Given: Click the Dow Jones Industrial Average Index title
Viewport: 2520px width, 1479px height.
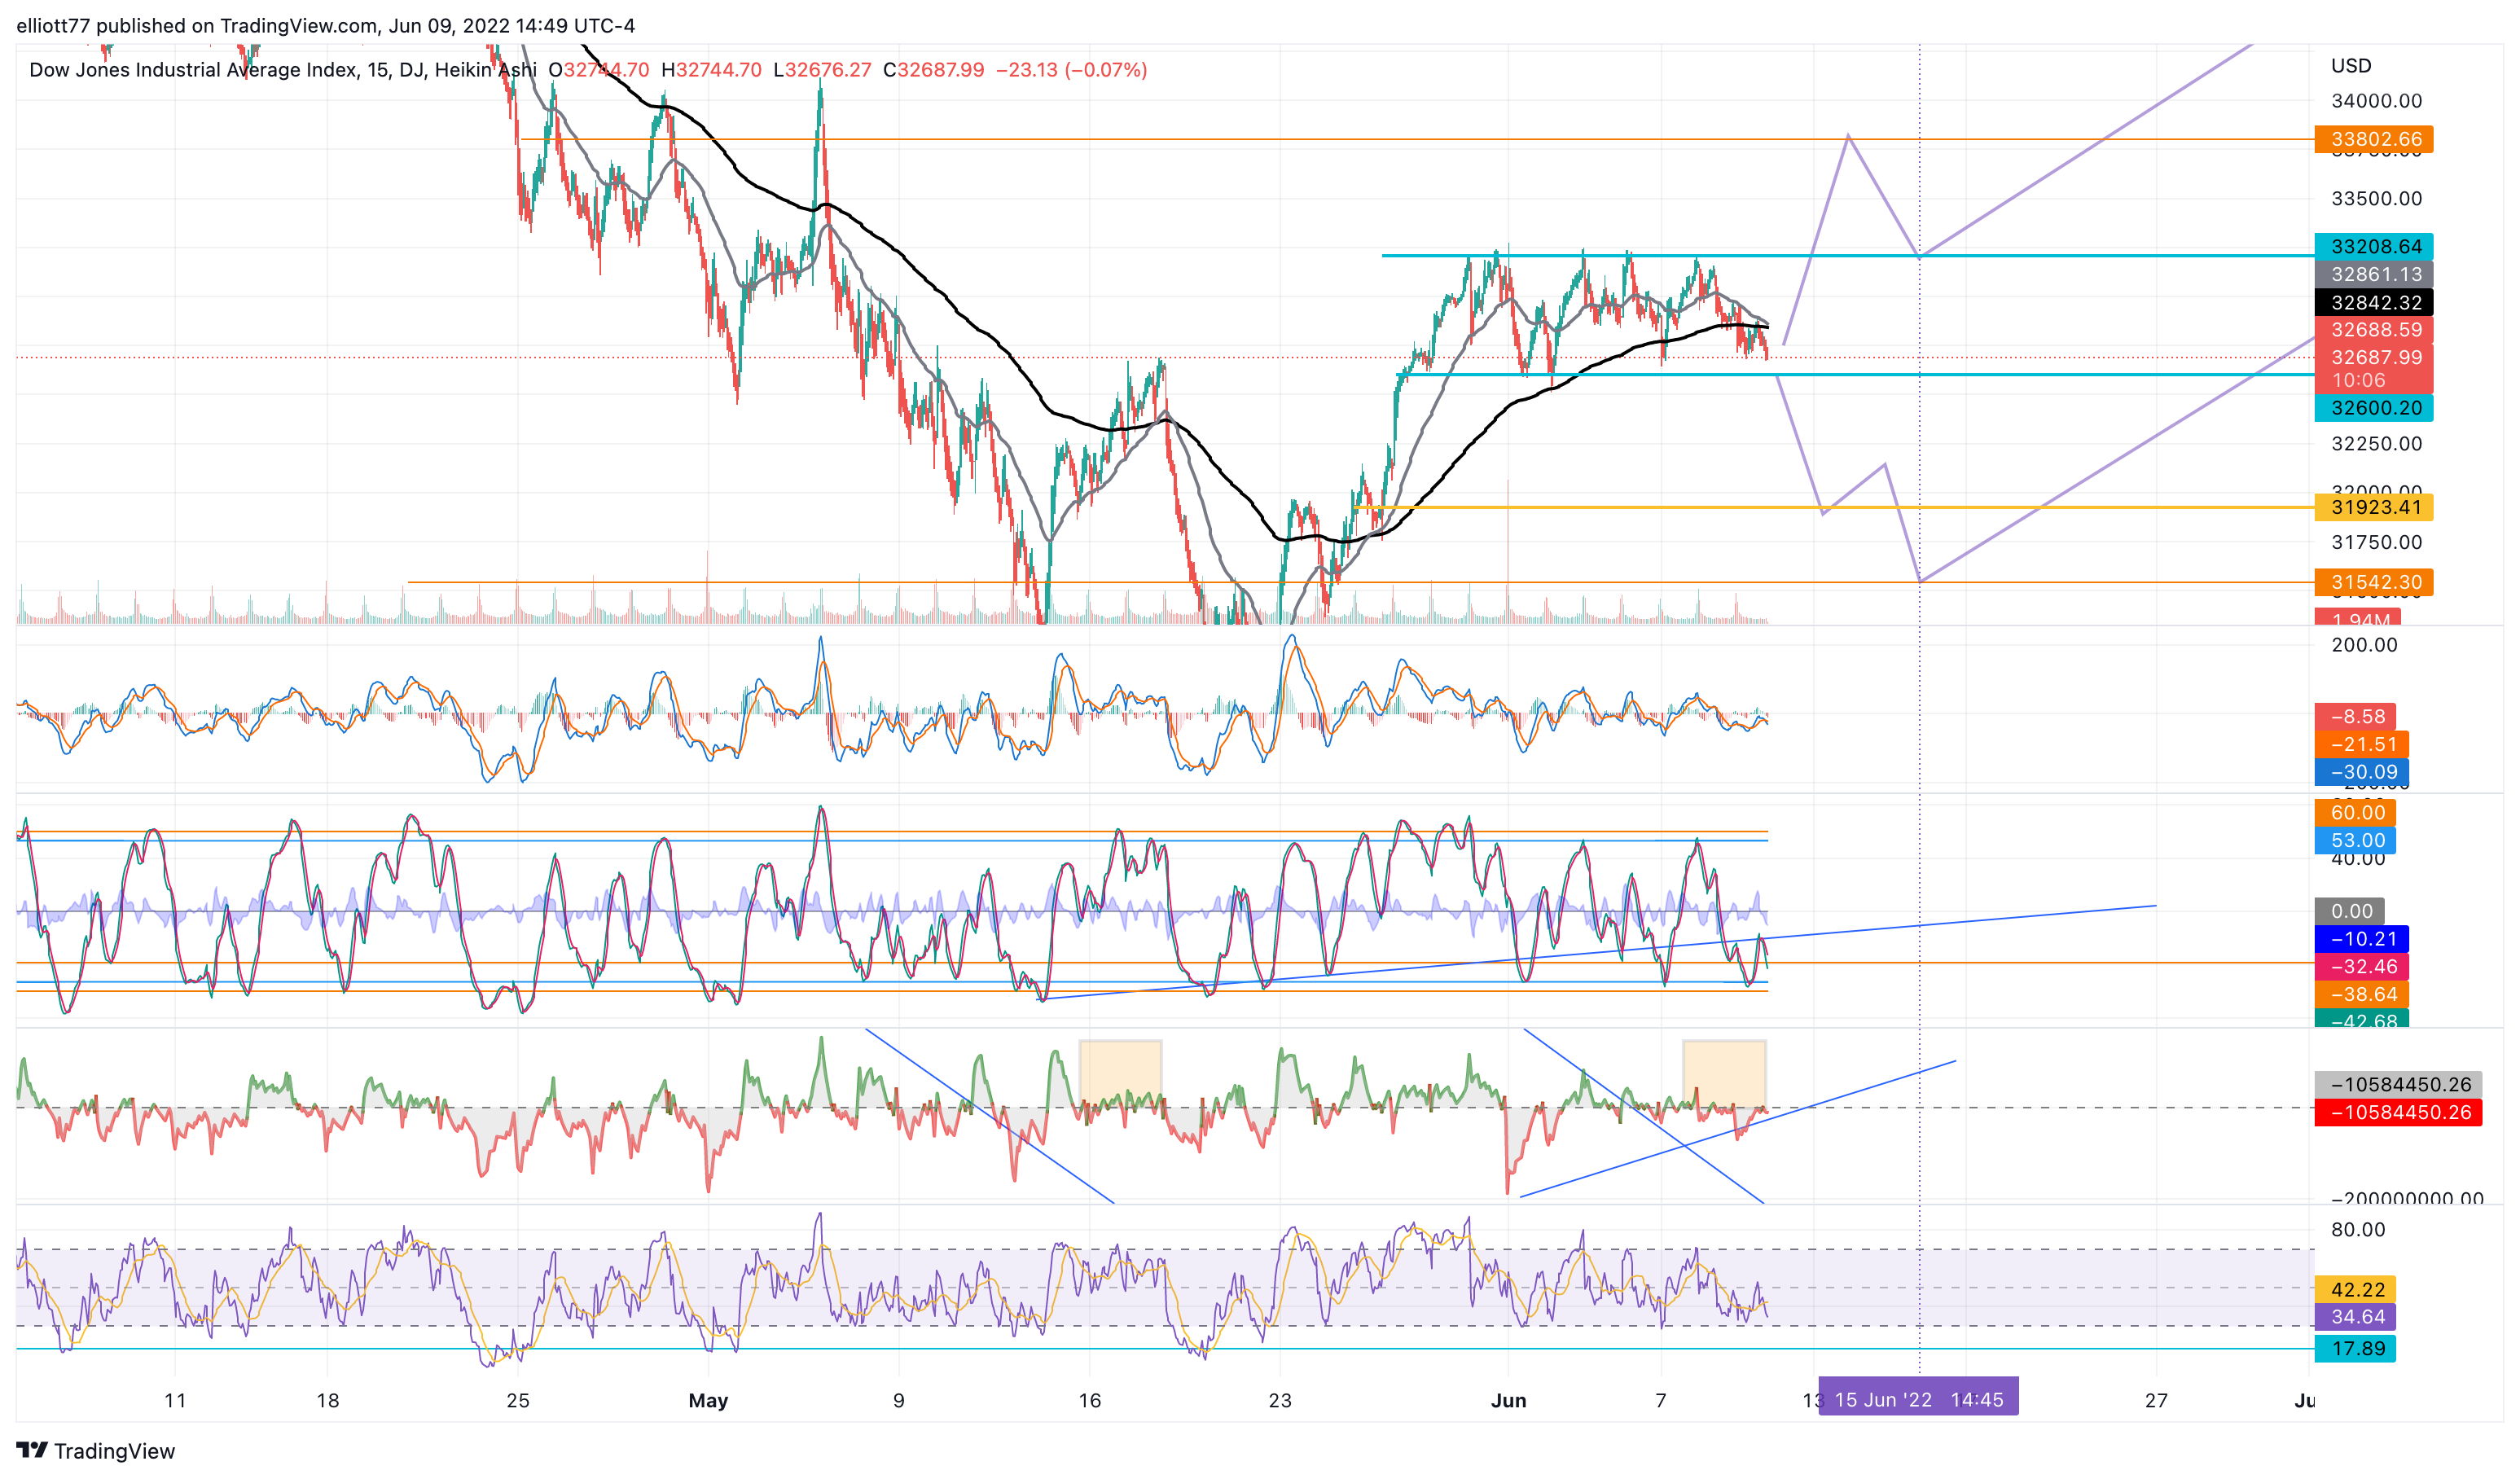Looking at the screenshot, I should pyautogui.click(x=194, y=70).
